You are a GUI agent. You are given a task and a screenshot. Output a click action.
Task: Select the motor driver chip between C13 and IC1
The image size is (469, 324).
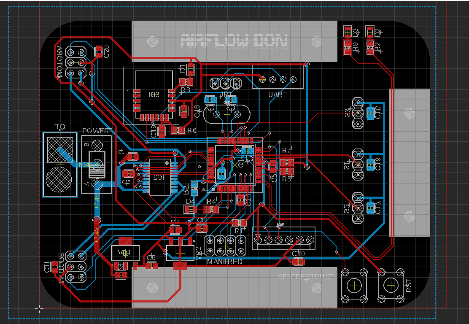point(159,177)
